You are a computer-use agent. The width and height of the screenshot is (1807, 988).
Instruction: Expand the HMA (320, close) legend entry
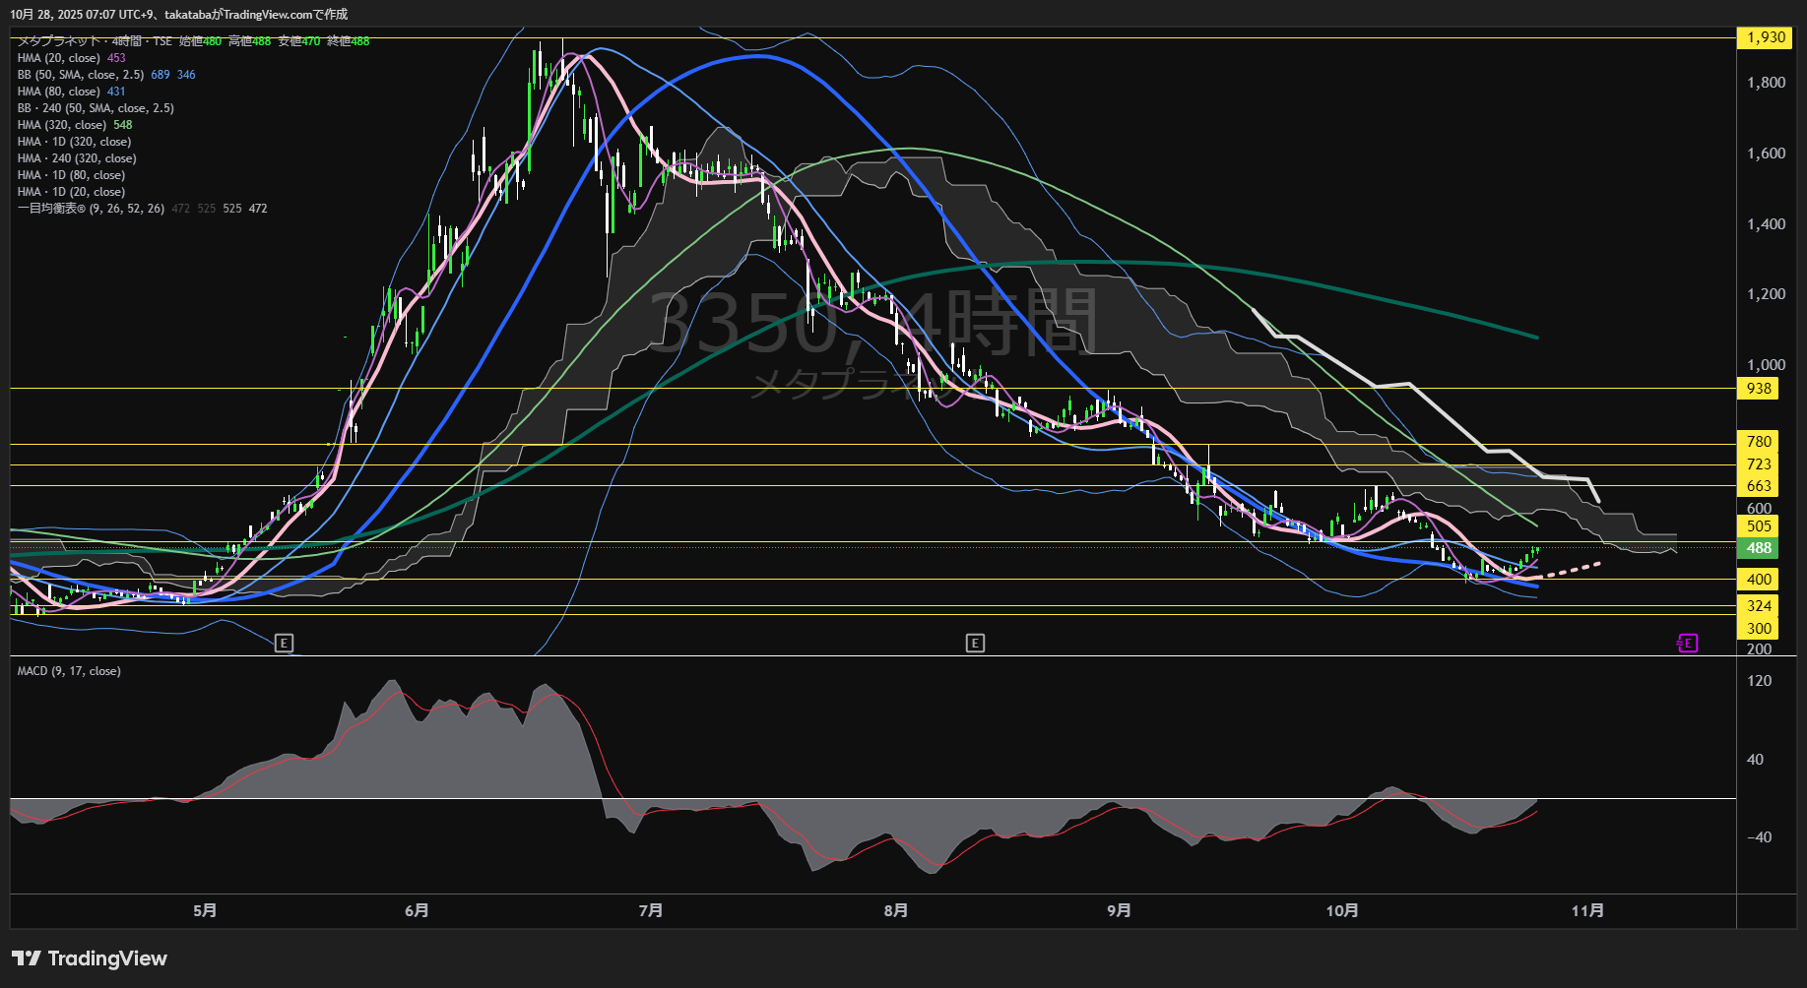[62, 125]
